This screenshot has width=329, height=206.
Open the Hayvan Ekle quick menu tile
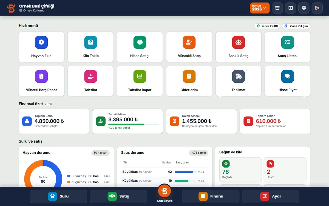click(x=41, y=47)
